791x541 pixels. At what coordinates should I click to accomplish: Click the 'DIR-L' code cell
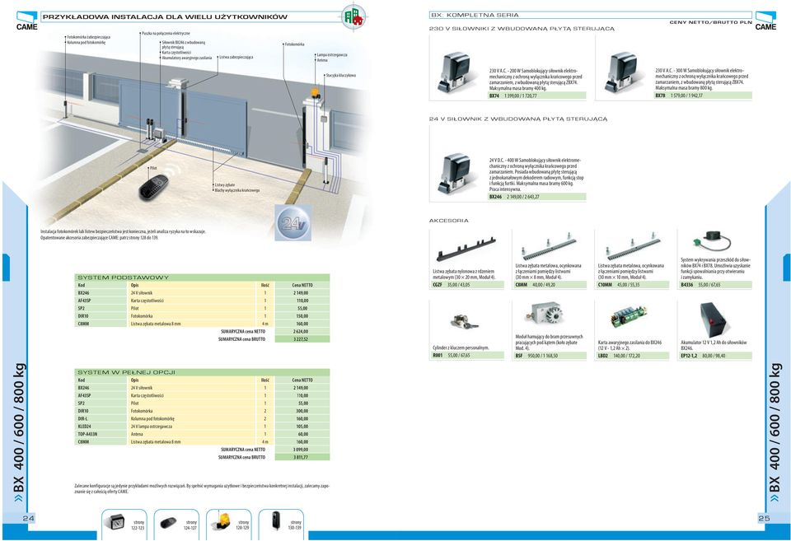coord(101,418)
